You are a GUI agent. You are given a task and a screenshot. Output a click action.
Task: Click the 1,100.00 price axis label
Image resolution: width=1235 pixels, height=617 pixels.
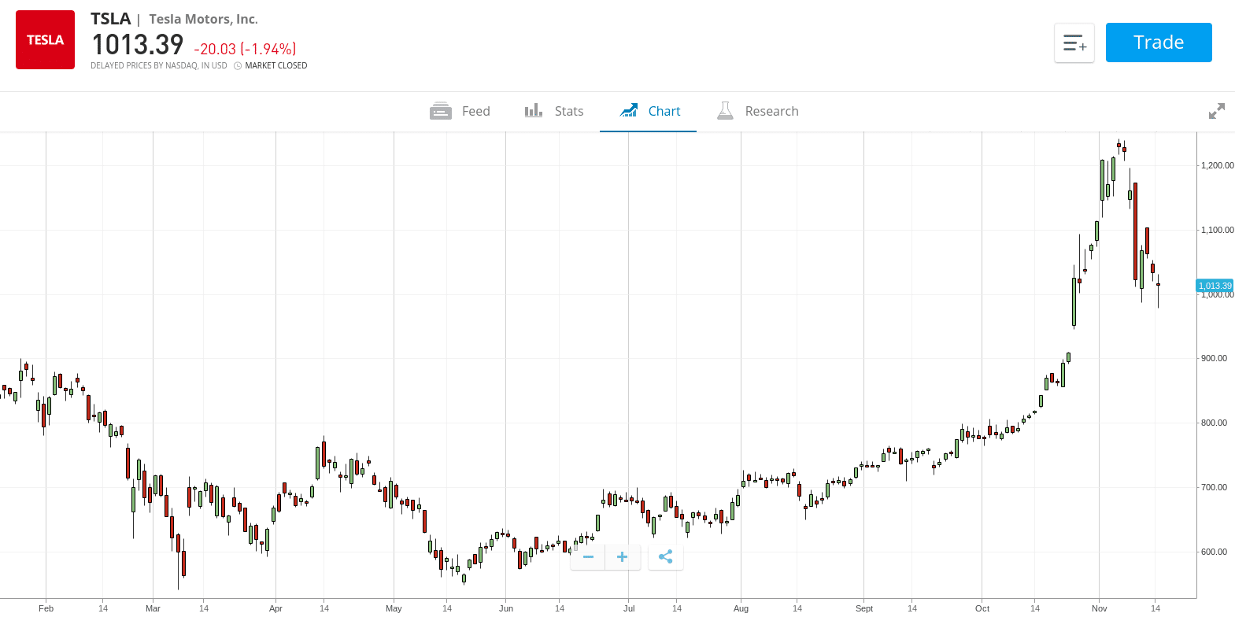[1217, 231]
